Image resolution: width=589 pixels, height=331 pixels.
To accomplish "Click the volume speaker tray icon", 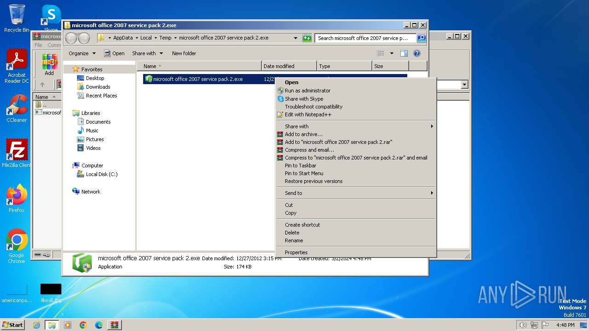I will point(523,325).
